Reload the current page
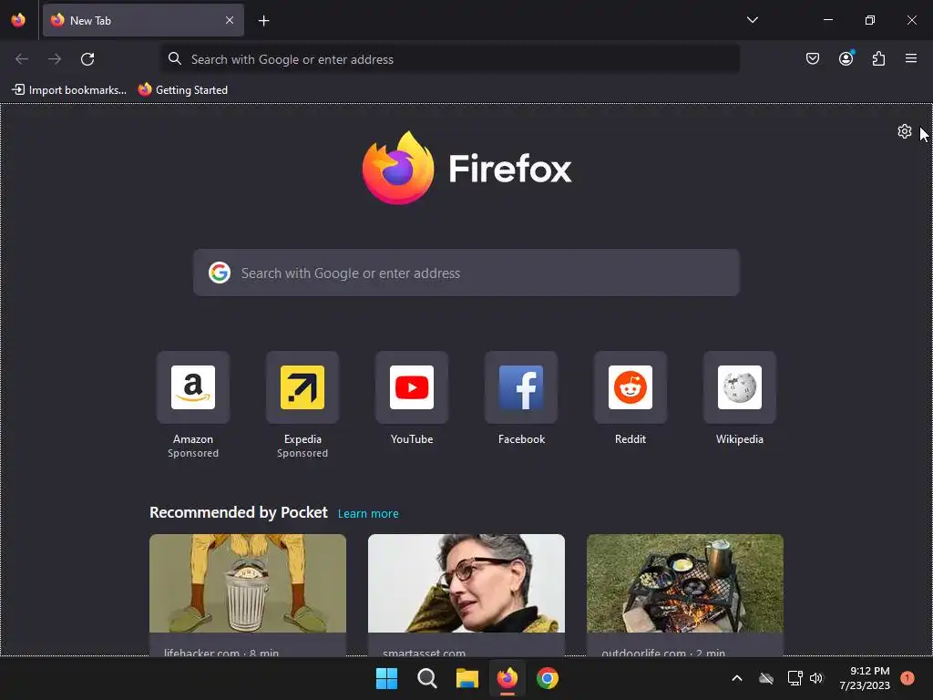This screenshot has width=933, height=700. (x=87, y=59)
